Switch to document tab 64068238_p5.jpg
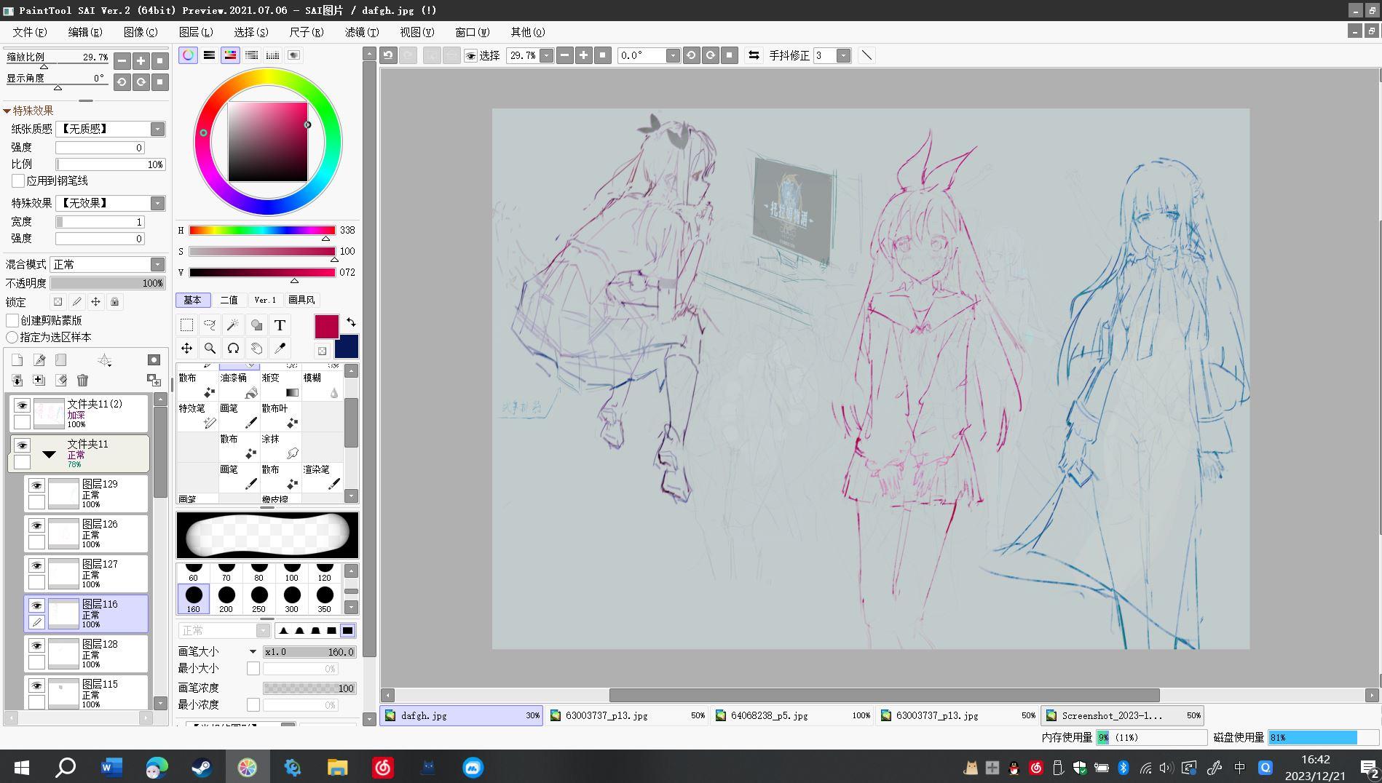This screenshot has height=783, width=1382. (x=791, y=715)
